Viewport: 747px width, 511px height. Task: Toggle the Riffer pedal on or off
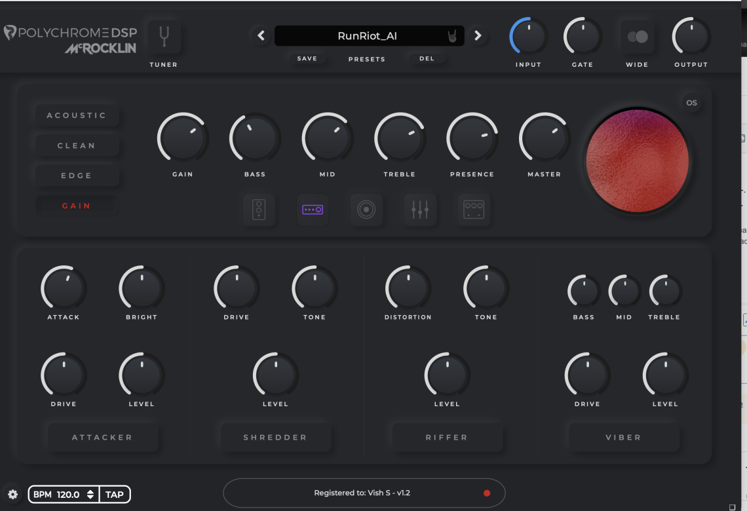tap(447, 437)
